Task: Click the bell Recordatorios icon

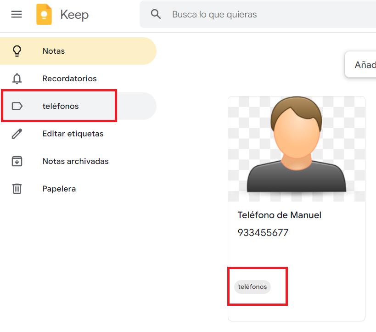Action: (17, 79)
